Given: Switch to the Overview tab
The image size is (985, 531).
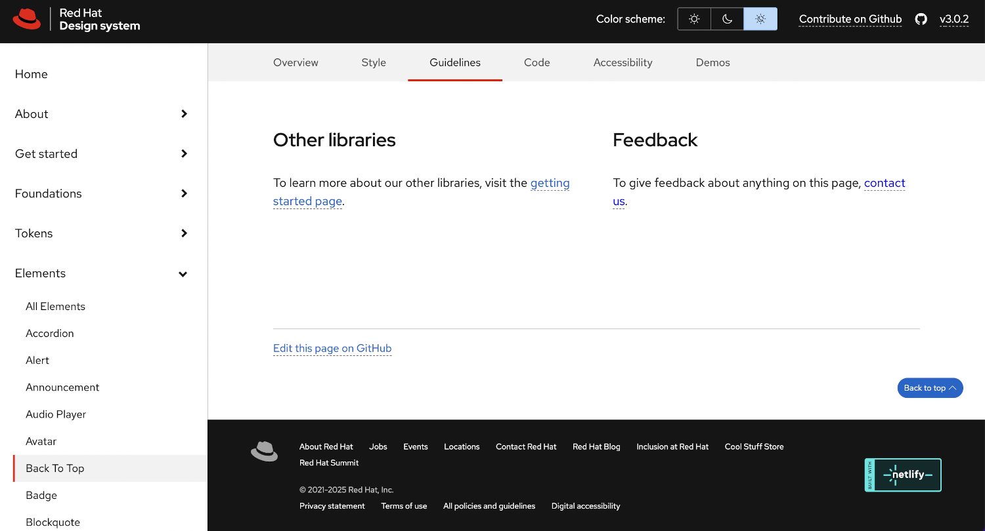Looking at the screenshot, I should pyautogui.click(x=295, y=62).
